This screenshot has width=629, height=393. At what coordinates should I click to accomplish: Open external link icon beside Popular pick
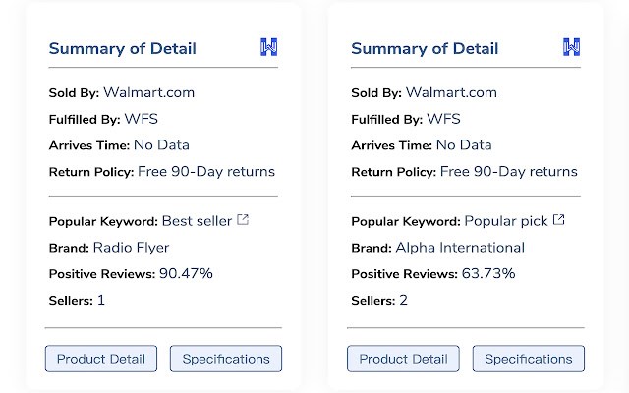click(558, 220)
